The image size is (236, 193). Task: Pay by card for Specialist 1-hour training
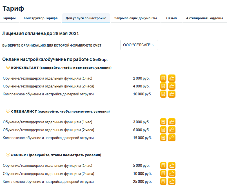coord(172,122)
